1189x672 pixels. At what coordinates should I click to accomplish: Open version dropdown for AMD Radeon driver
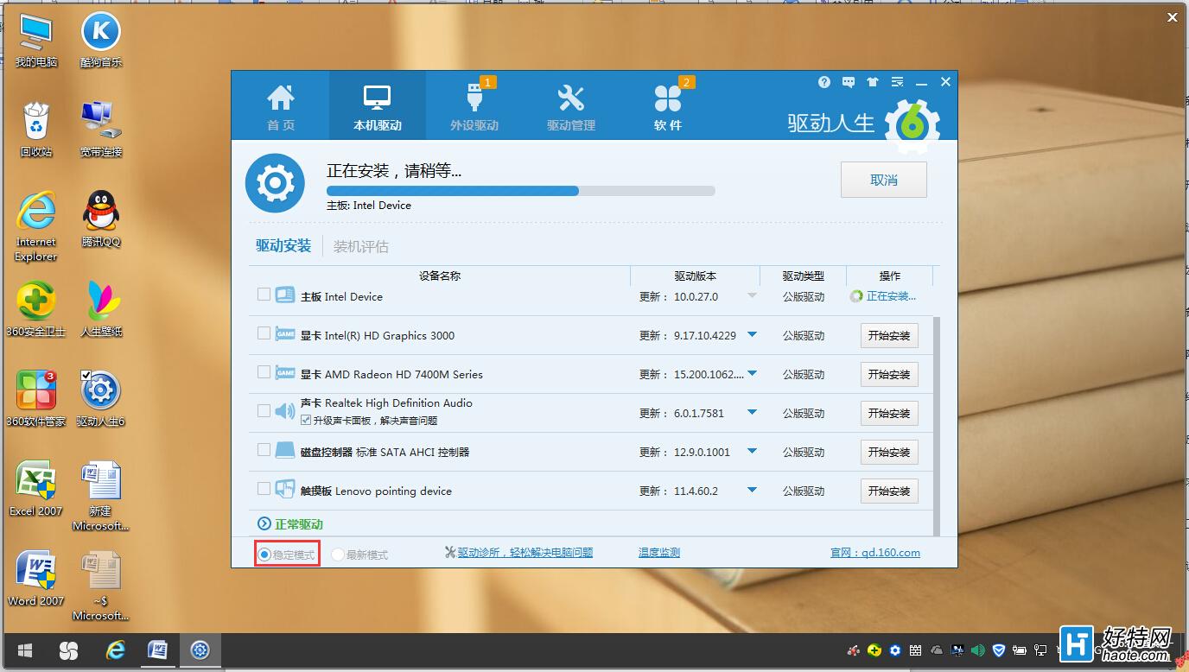tap(752, 374)
